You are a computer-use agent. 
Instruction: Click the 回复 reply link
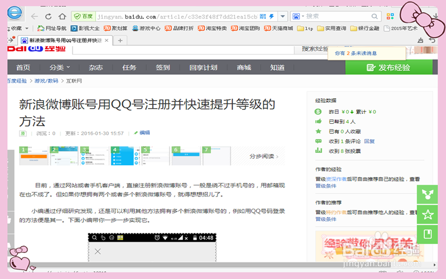pos(369,141)
